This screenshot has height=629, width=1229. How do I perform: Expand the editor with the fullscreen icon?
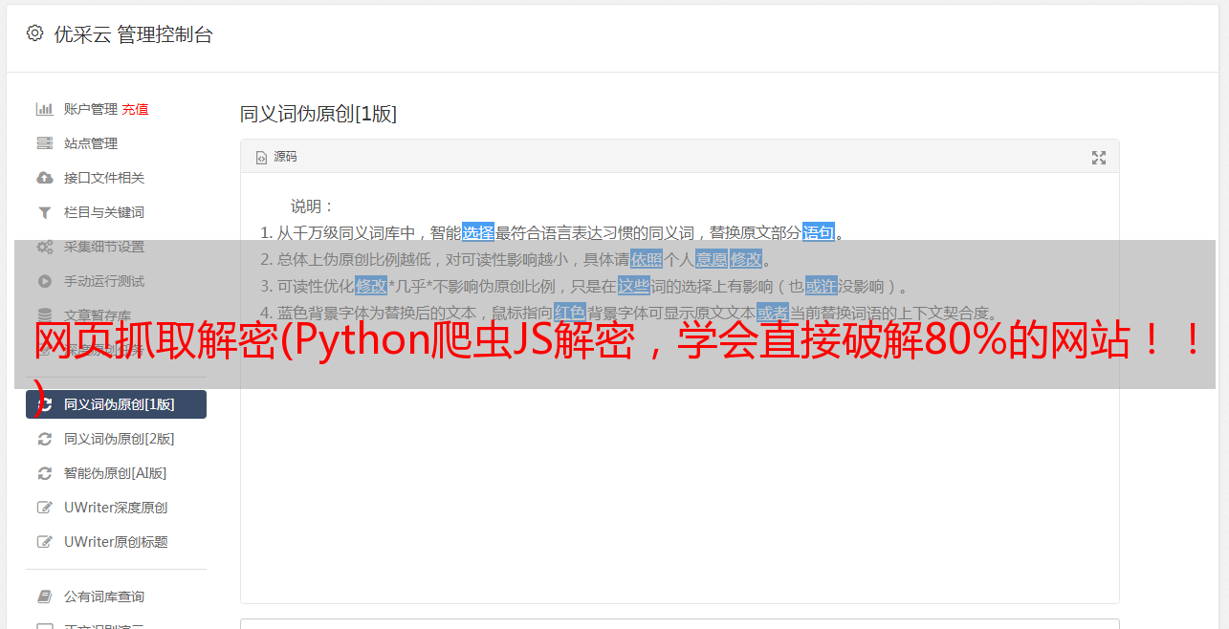coord(1099,158)
